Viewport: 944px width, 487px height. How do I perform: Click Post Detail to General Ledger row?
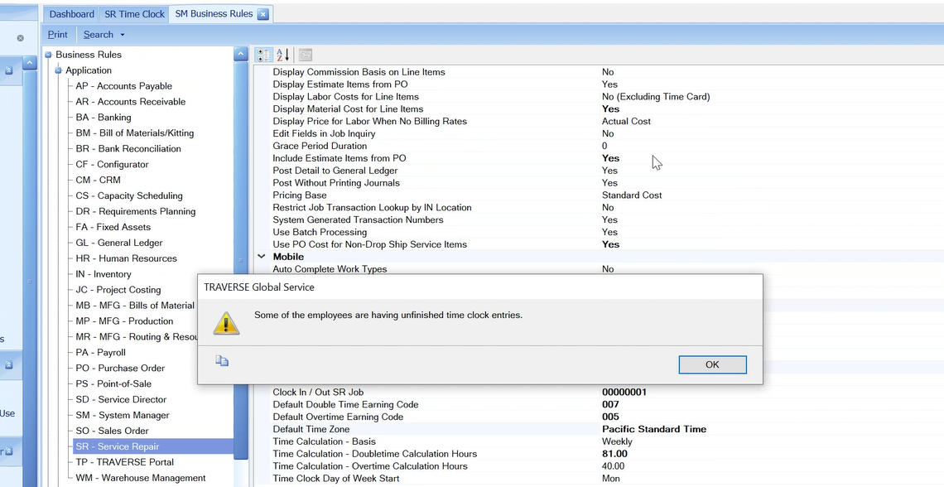click(x=599, y=171)
